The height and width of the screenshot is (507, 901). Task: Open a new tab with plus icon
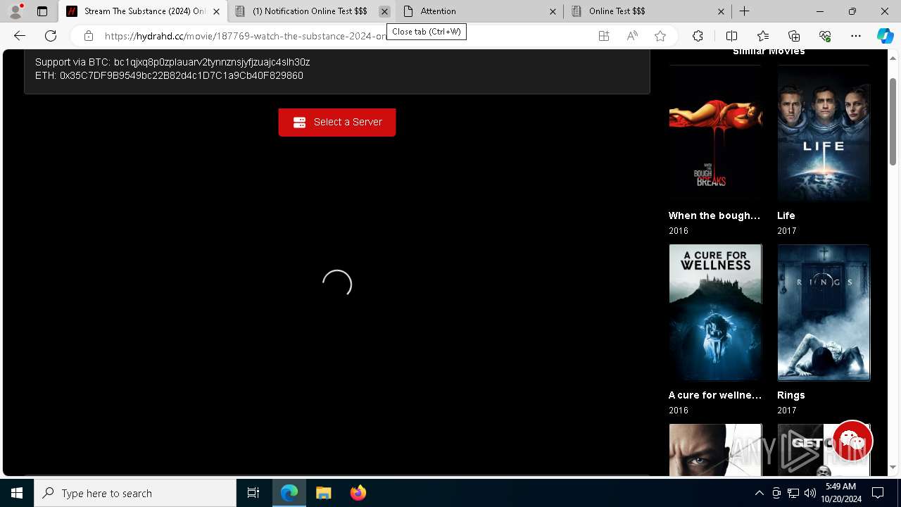[x=744, y=11]
